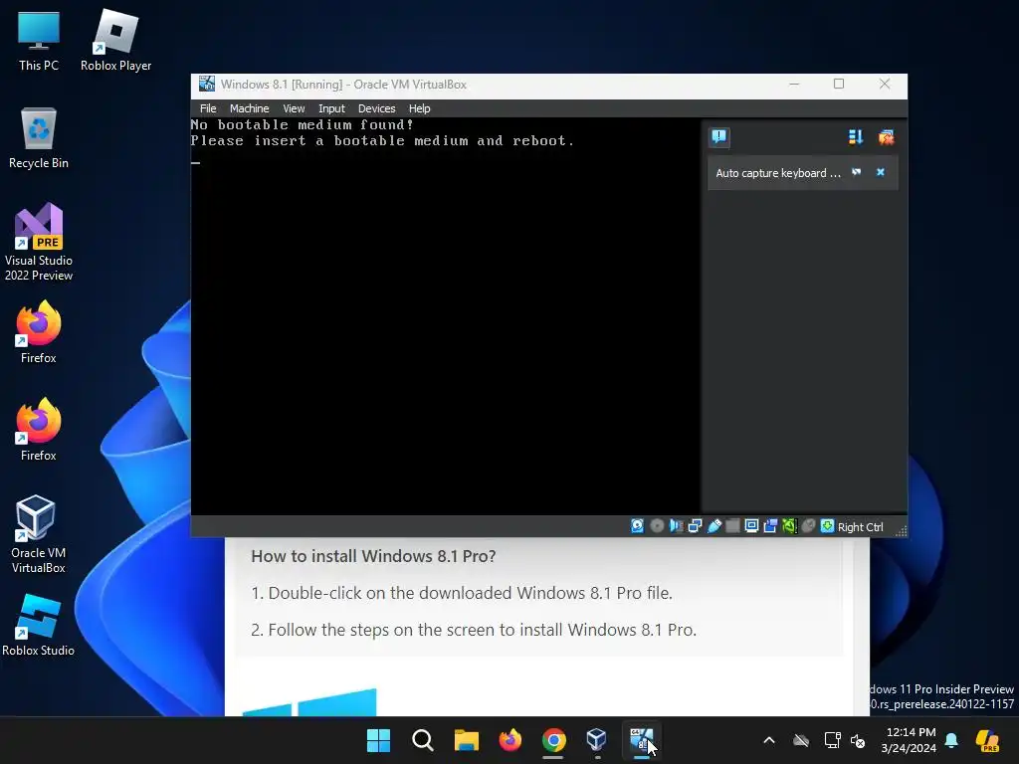This screenshot has height=764, width=1019.
Task: Click the Right Ctrl host key label
Action: (861, 527)
